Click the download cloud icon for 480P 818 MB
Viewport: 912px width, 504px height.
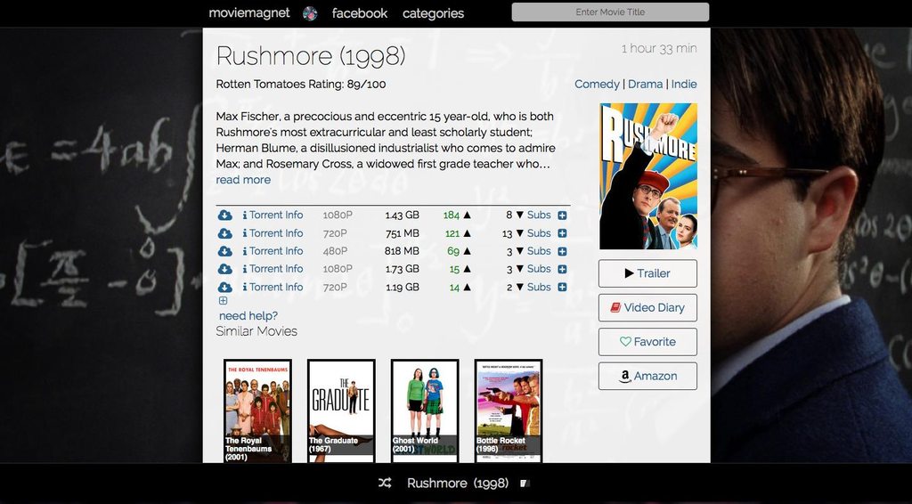[x=224, y=251]
